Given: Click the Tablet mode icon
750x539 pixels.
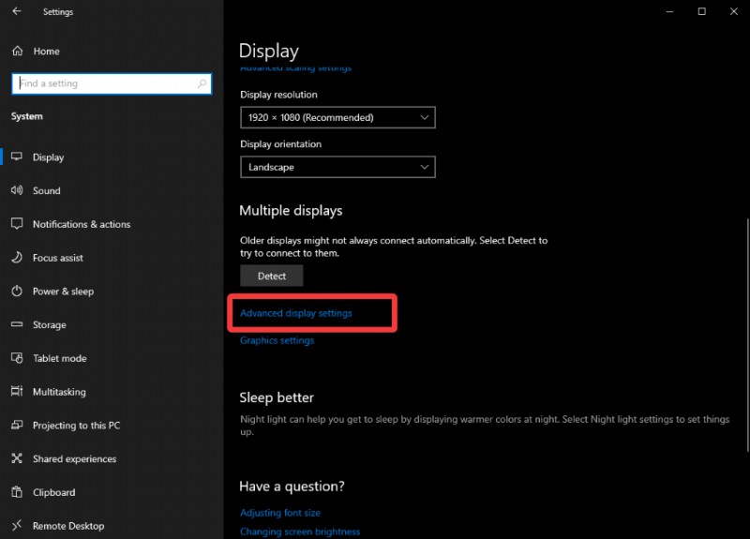Looking at the screenshot, I should click(17, 358).
